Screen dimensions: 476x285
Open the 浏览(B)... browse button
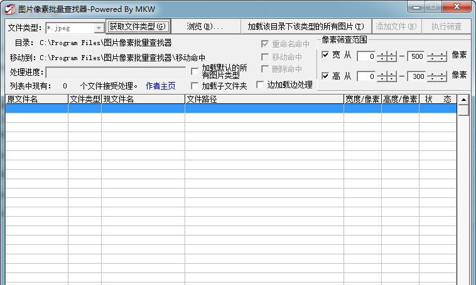point(205,26)
